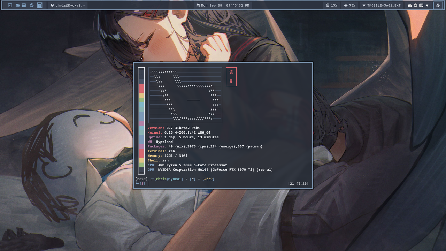This screenshot has height=251, width=446.
Task: Click the [4539] number in the prompt
Action: (208, 179)
